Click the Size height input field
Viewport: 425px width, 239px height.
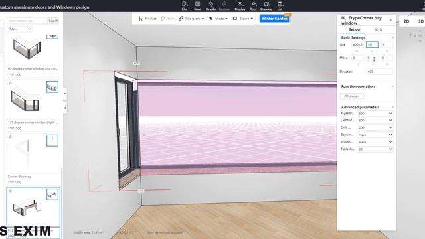[x=372, y=44]
